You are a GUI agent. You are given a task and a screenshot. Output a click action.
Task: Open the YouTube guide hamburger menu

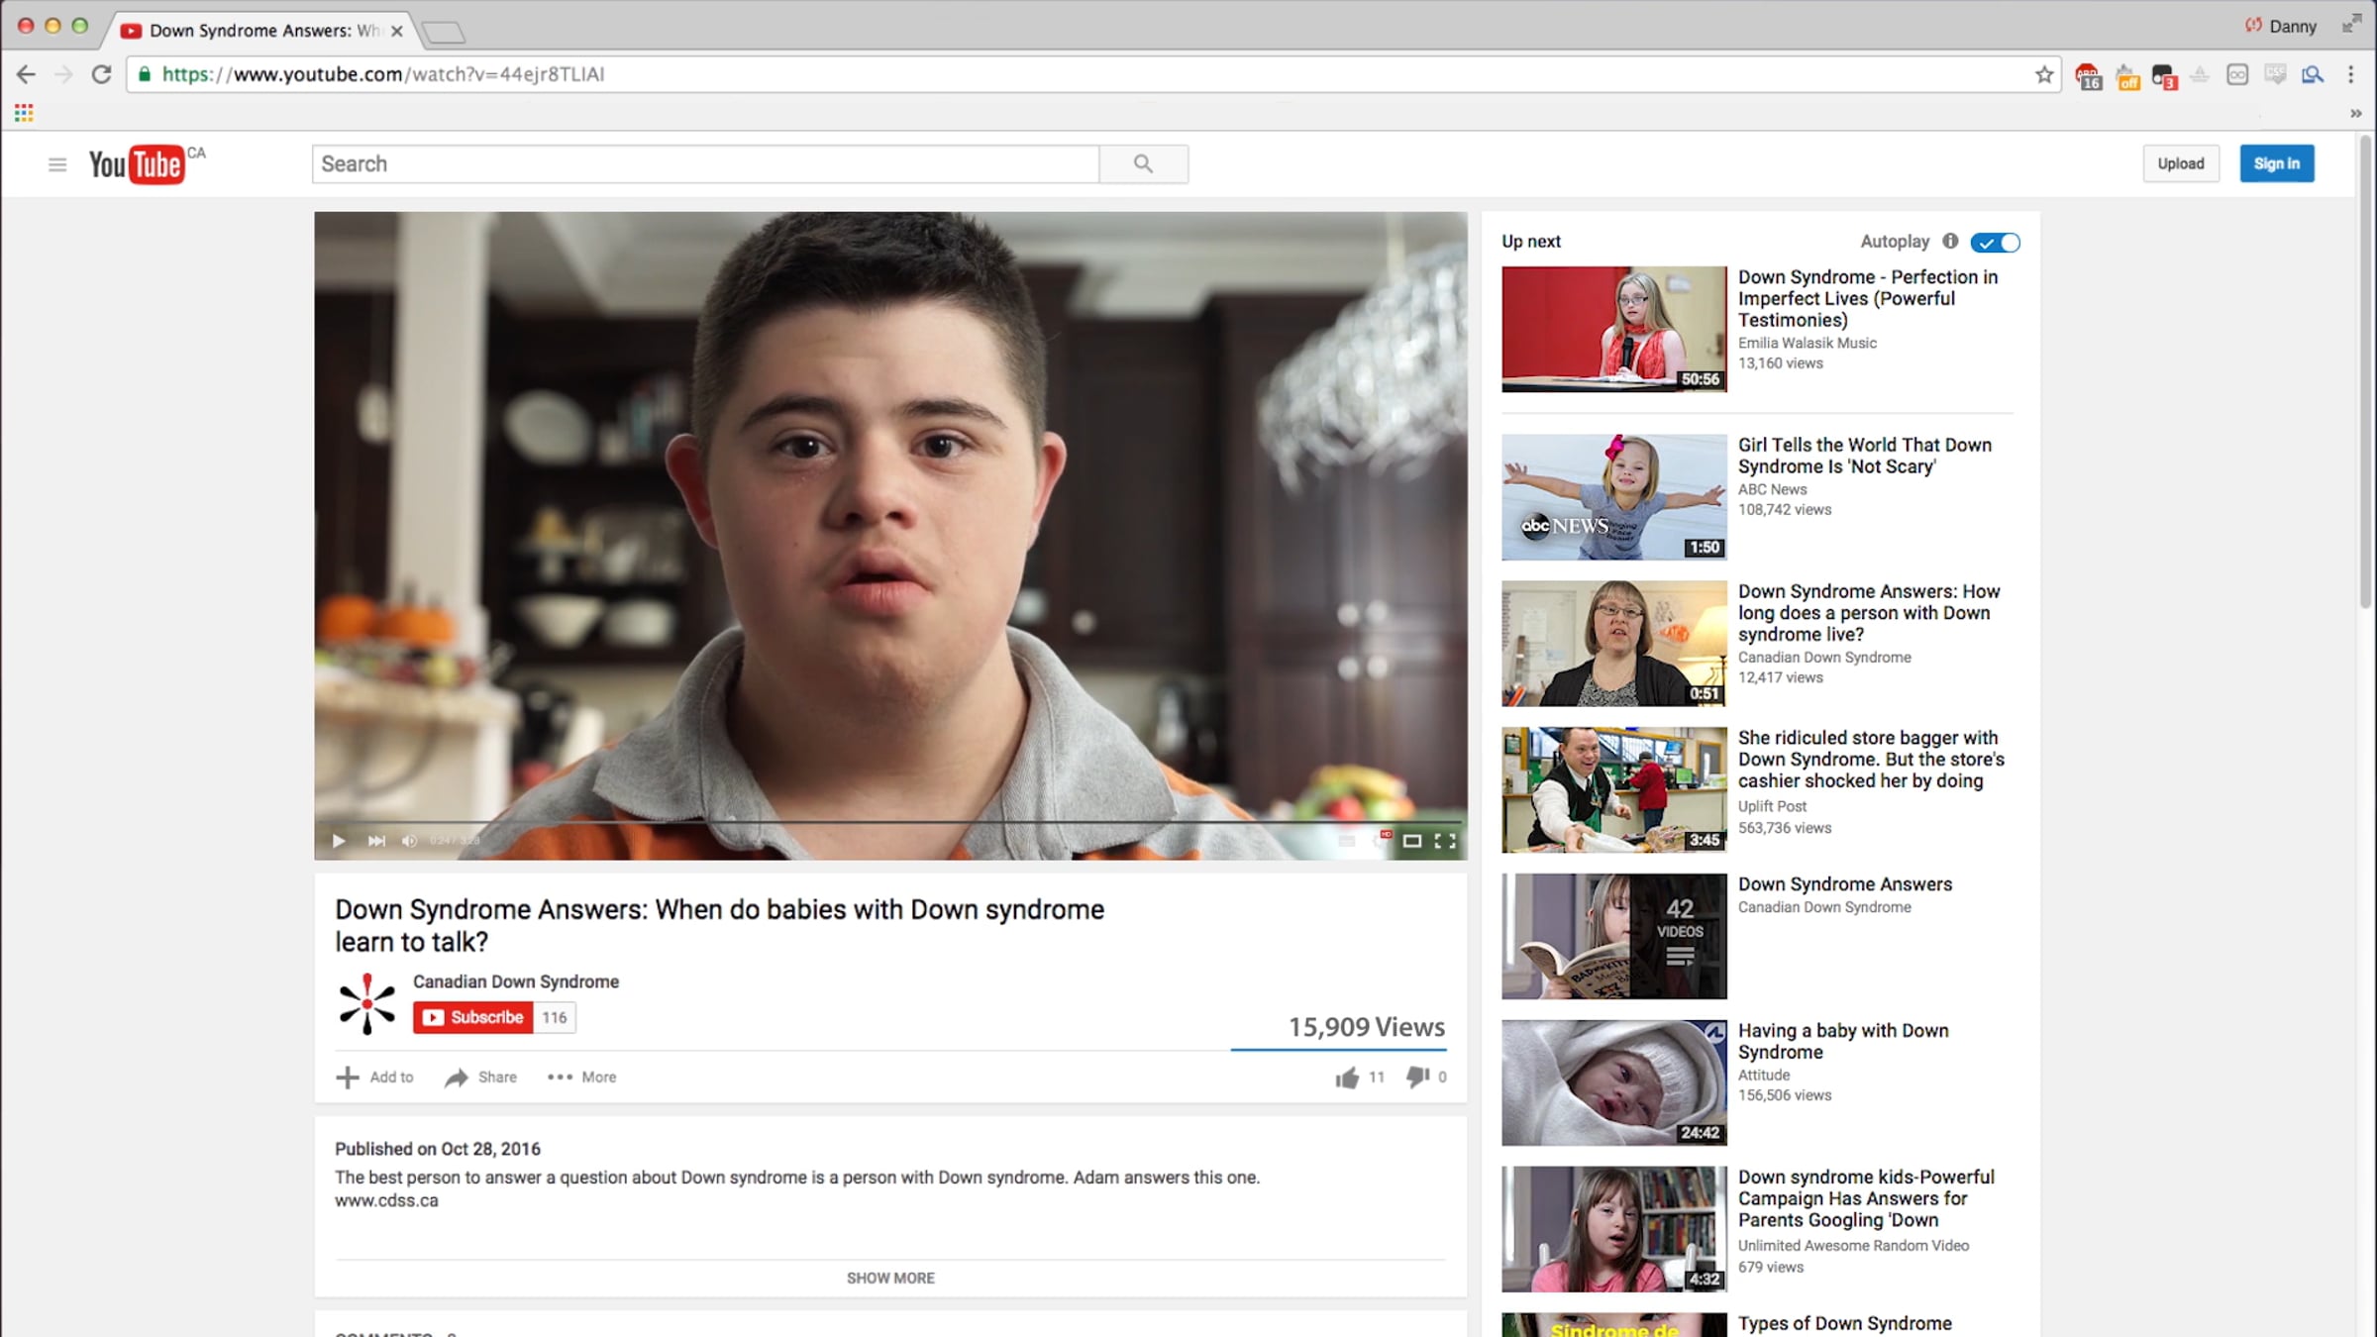[x=57, y=164]
